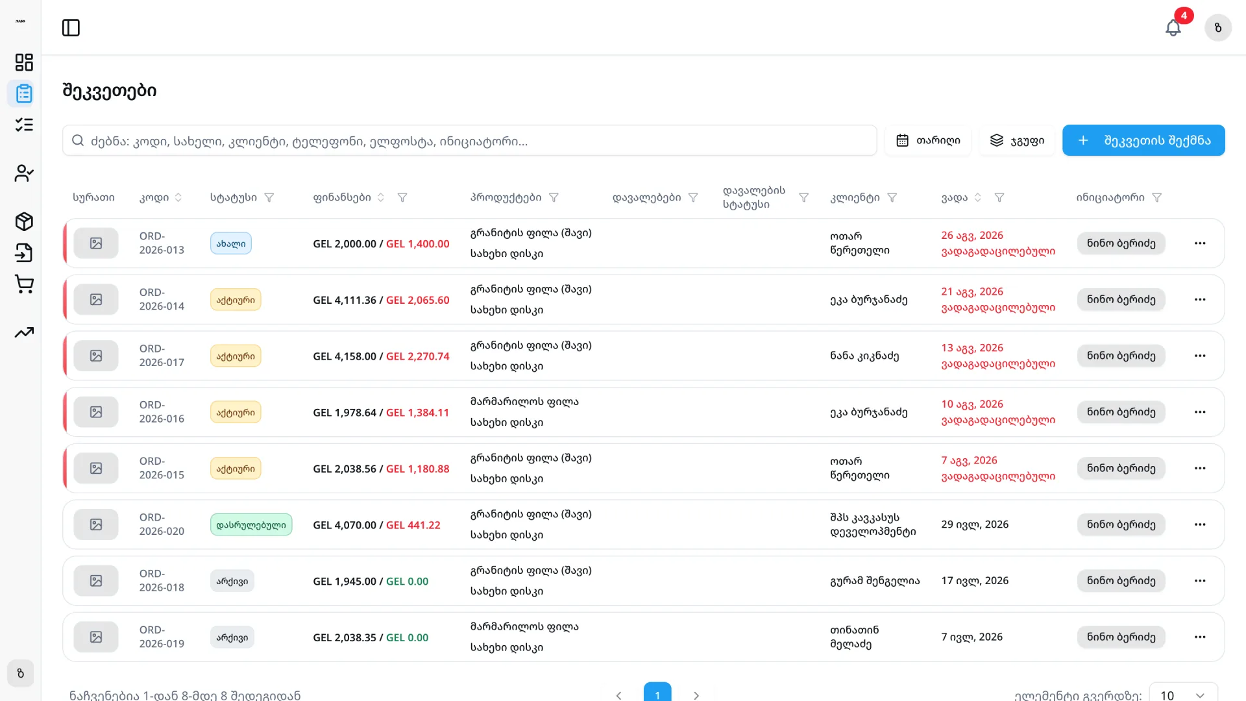Filter by the პროდუქტები column funnel icon
This screenshot has width=1246, height=701.
tap(554, 197)
